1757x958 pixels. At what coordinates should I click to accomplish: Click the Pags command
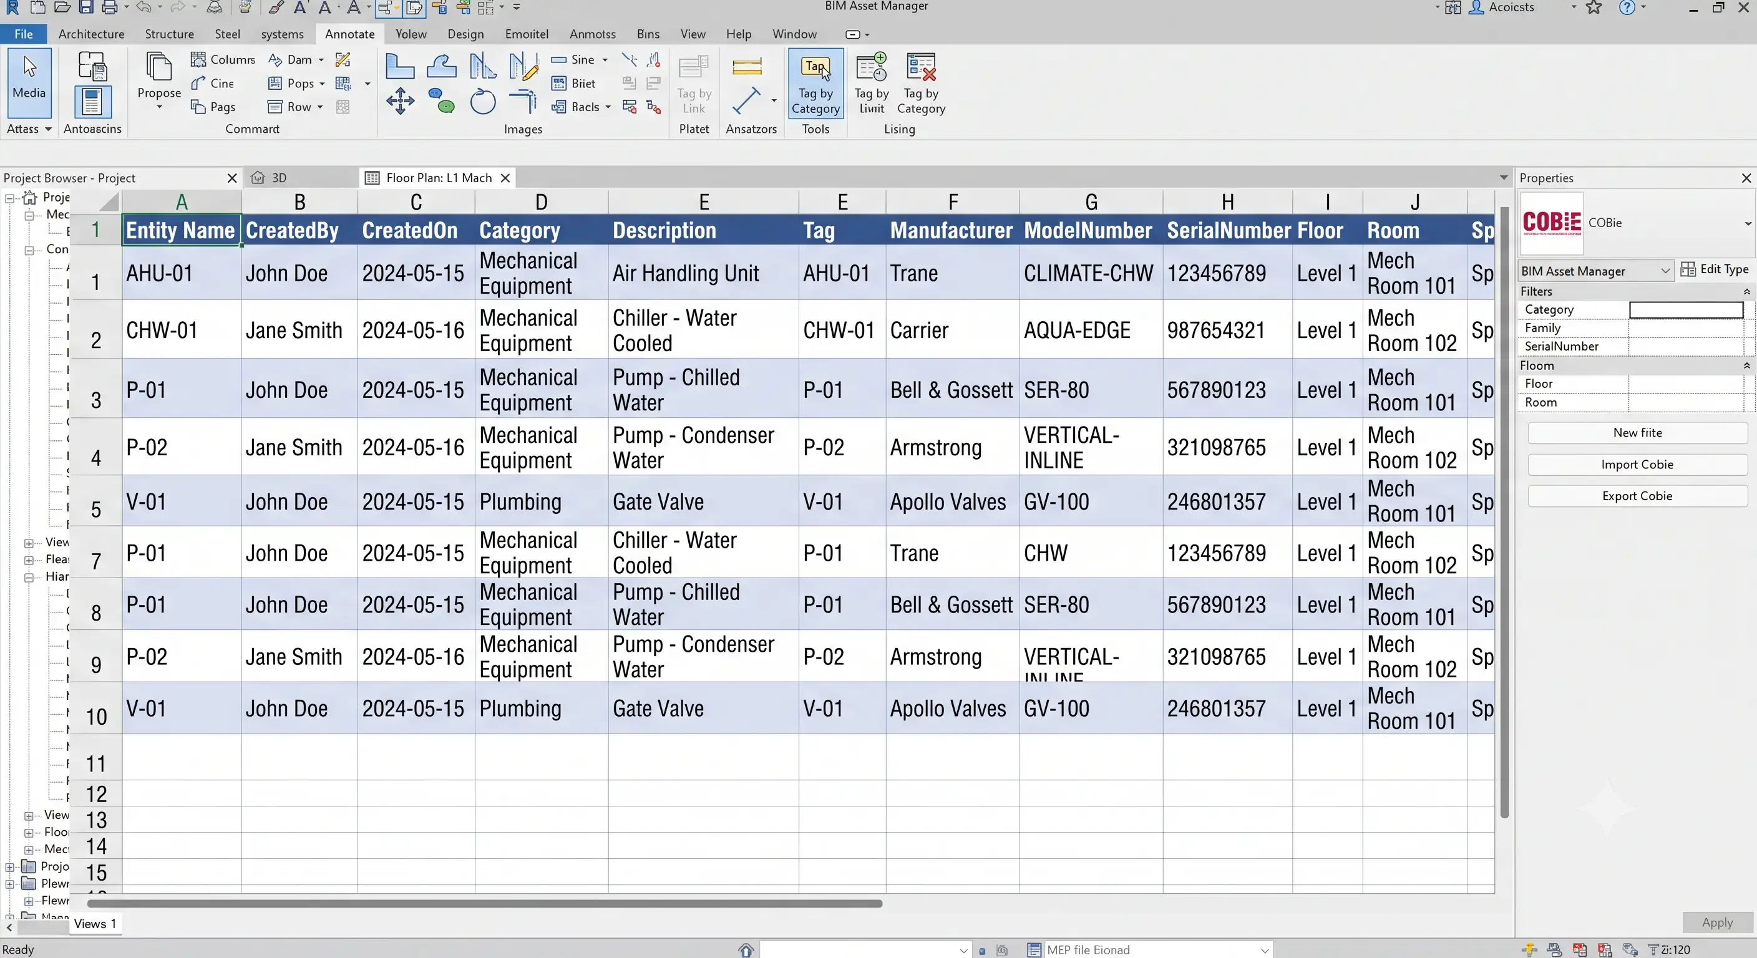tap(213, 107)
